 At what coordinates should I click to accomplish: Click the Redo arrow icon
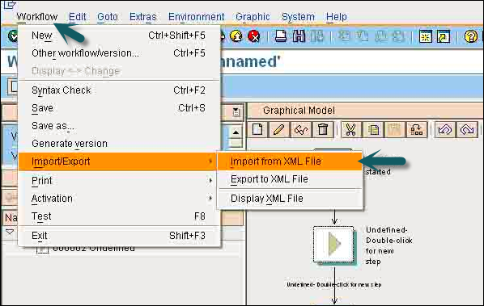pos(467,129)
